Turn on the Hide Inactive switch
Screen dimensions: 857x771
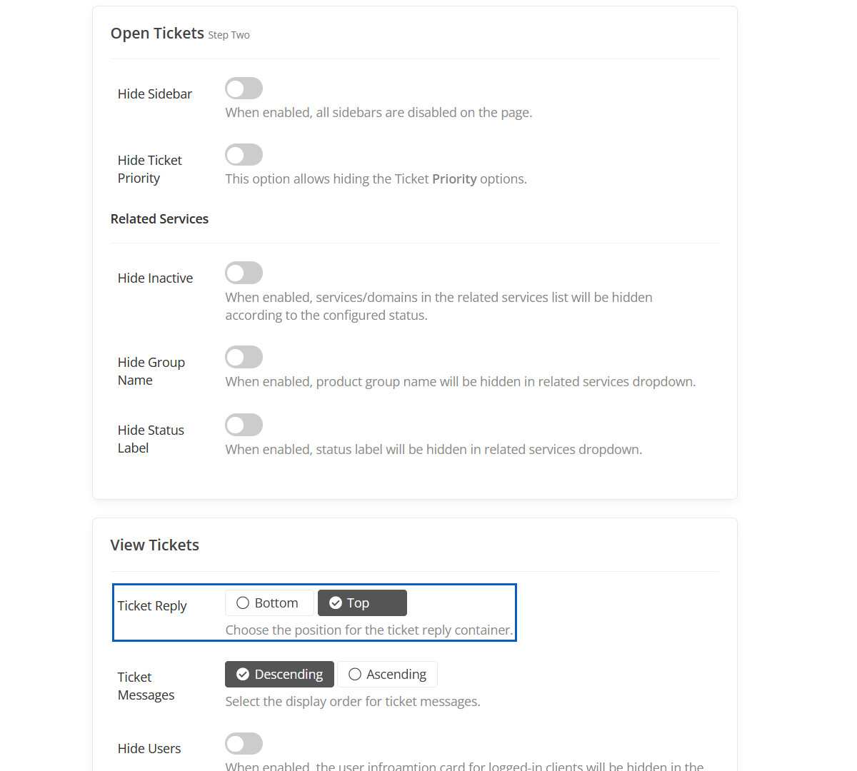click(x=244, y=273)
